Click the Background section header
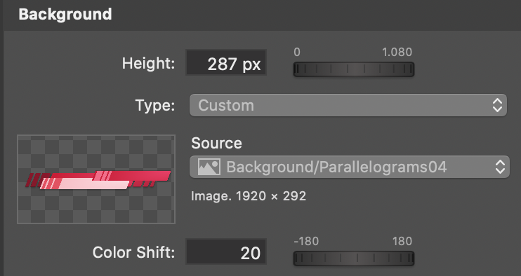The image size is (521, 276). [65, 15]
